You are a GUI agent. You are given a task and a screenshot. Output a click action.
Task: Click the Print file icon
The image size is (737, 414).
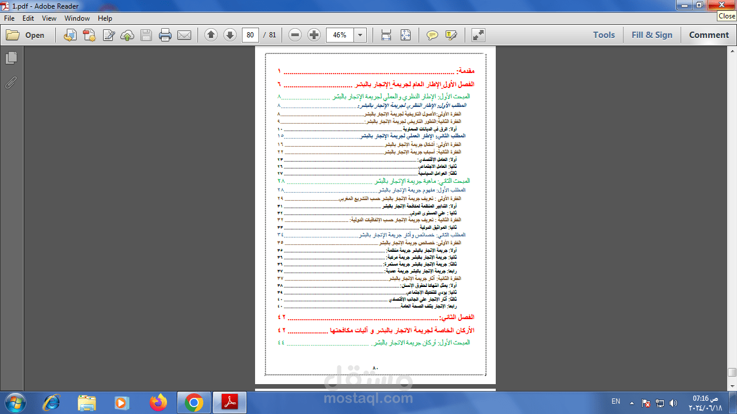pyautogui.click(x=165, y=35)
